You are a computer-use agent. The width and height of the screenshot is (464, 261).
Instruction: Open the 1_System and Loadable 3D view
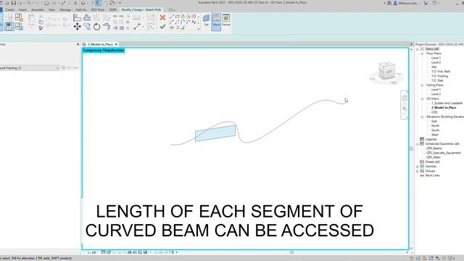[447, 103]
